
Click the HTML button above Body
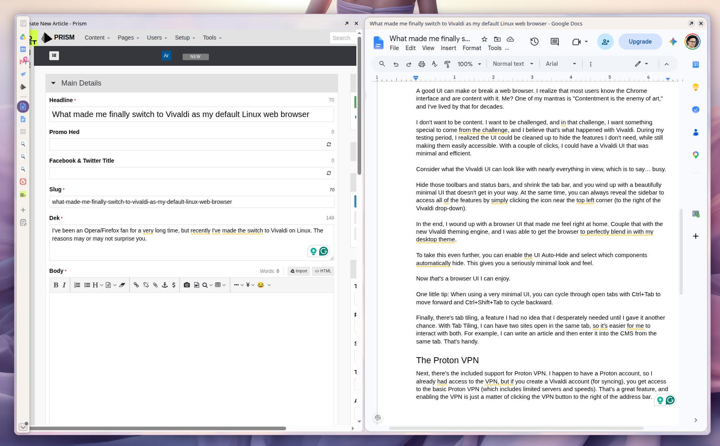(x=323, y=271)
